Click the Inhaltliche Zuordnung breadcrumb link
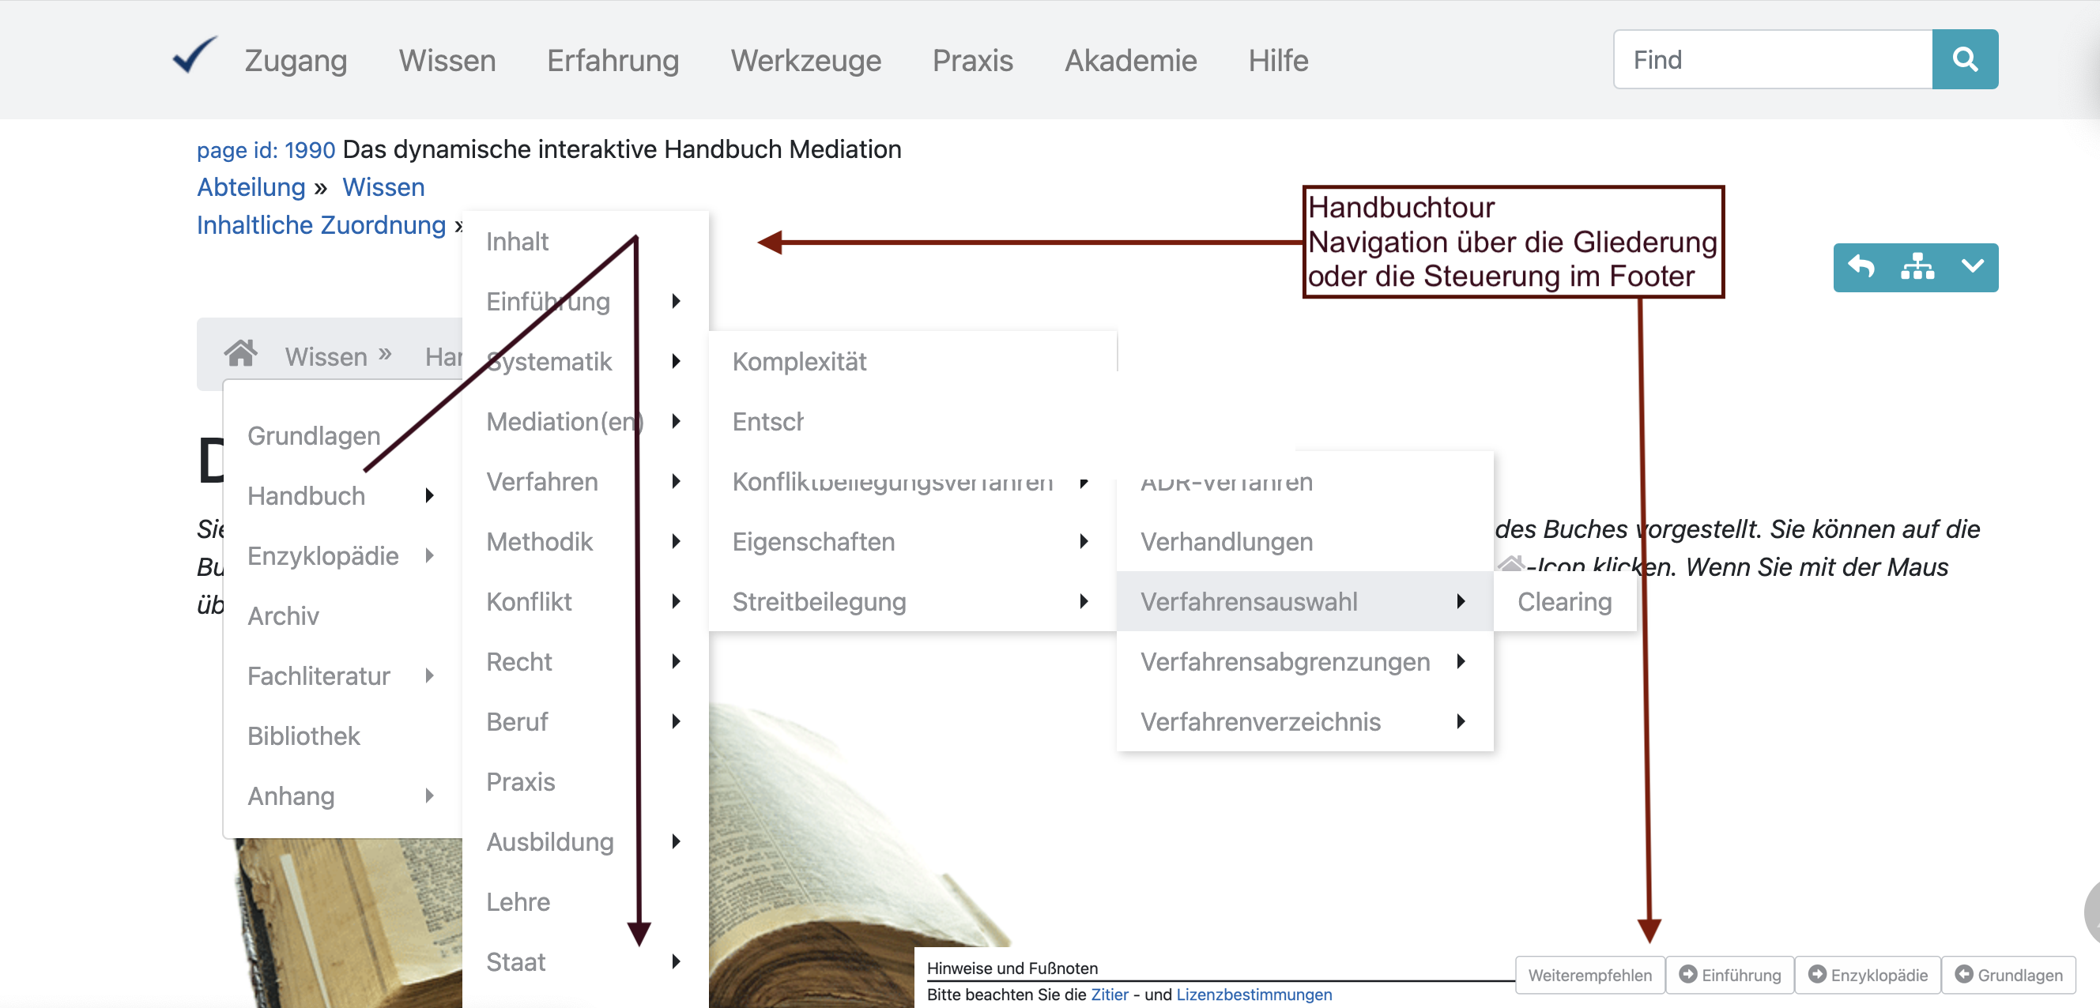Screen dimensions: 2100x1008 tap(319, 224)
